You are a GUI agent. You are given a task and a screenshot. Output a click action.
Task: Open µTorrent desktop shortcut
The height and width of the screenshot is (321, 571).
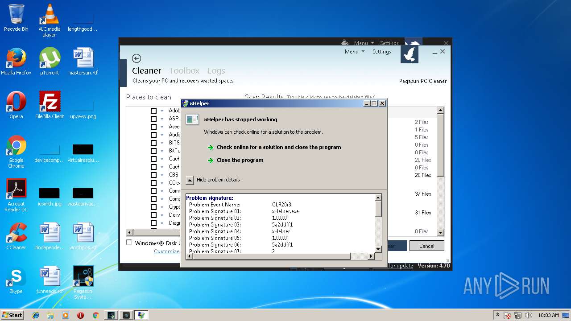point(49,62)
